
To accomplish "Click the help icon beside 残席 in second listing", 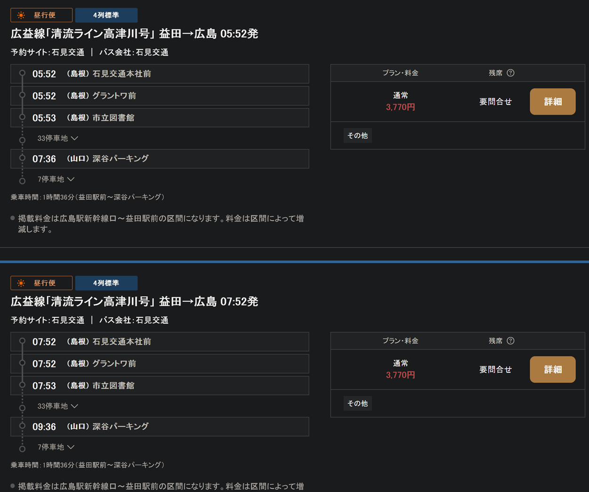I will (510, 341).
